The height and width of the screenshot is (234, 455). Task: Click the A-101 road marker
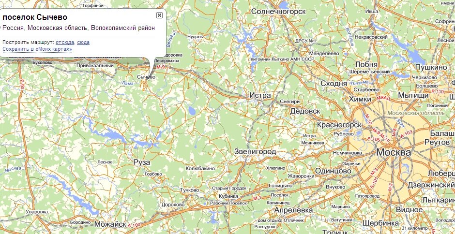(375, 184)
